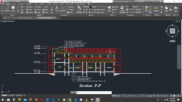182x102 pixels.
Task: Insert a Leader annotation
Action: pos(70,10)
